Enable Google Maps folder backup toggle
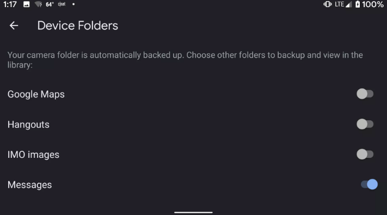Screen dimensions: 387x215 click(x=365, y=94)
